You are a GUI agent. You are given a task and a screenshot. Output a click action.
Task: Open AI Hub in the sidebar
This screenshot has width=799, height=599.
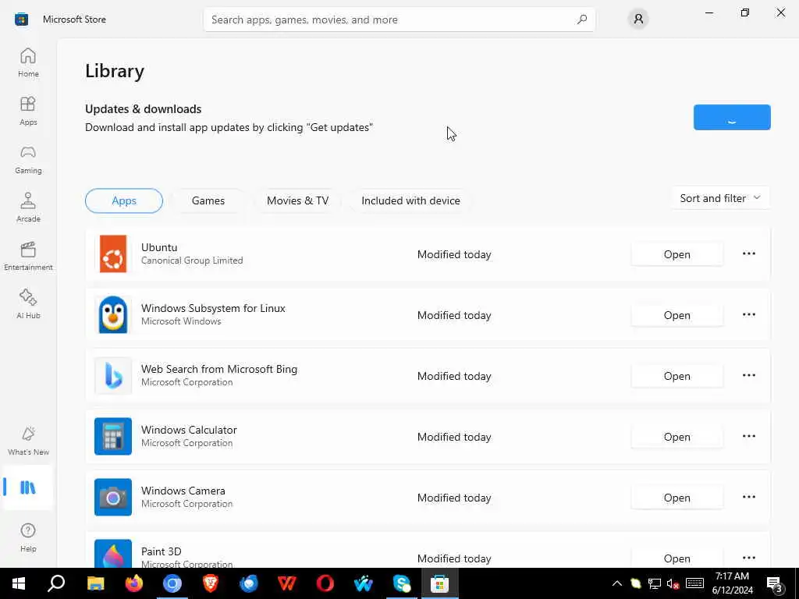pyautogui.click(x=28, y=305)
